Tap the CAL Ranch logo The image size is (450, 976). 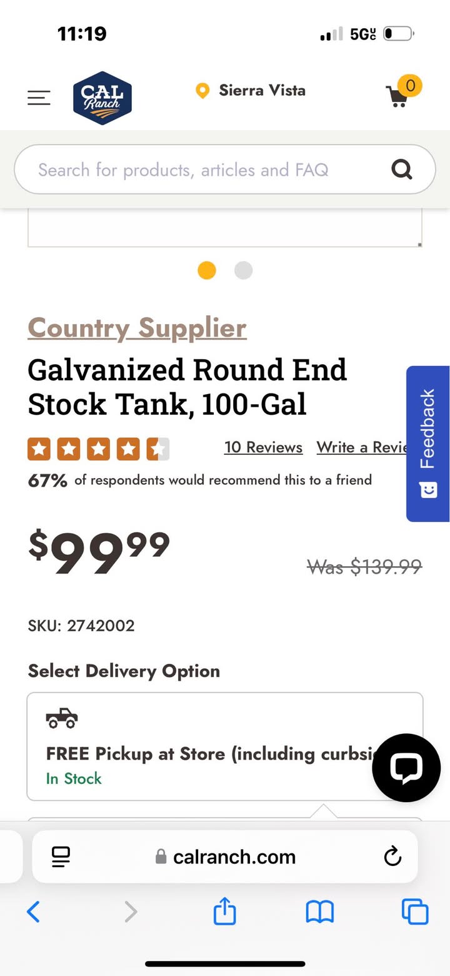pyautogui.click(x=102, y=98)
